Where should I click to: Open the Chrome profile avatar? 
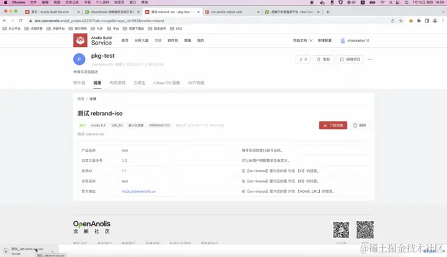click(435, 21)
